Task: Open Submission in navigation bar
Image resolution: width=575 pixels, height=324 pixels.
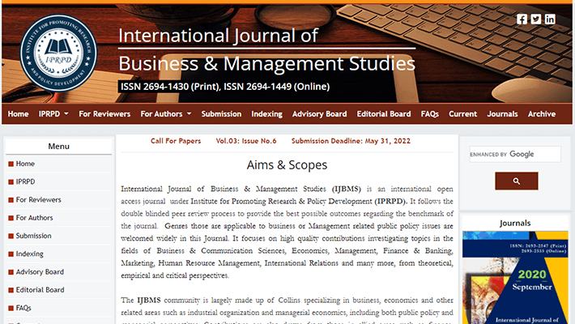Action: pyautogui.click(x=221, y=114)
